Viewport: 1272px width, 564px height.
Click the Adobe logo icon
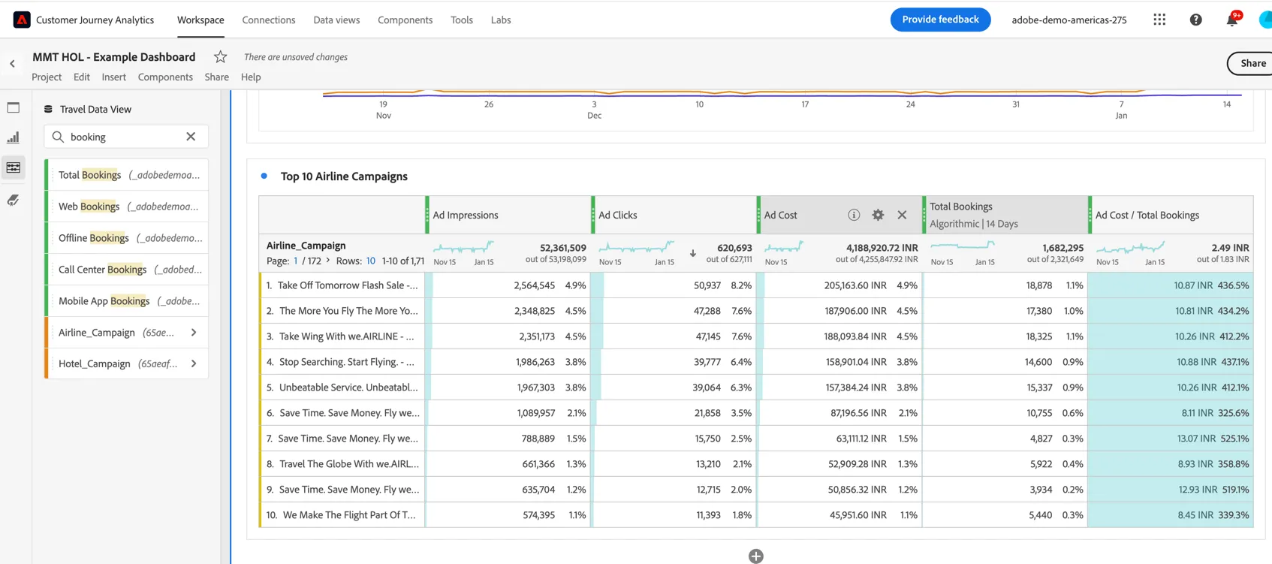[22, 20]
